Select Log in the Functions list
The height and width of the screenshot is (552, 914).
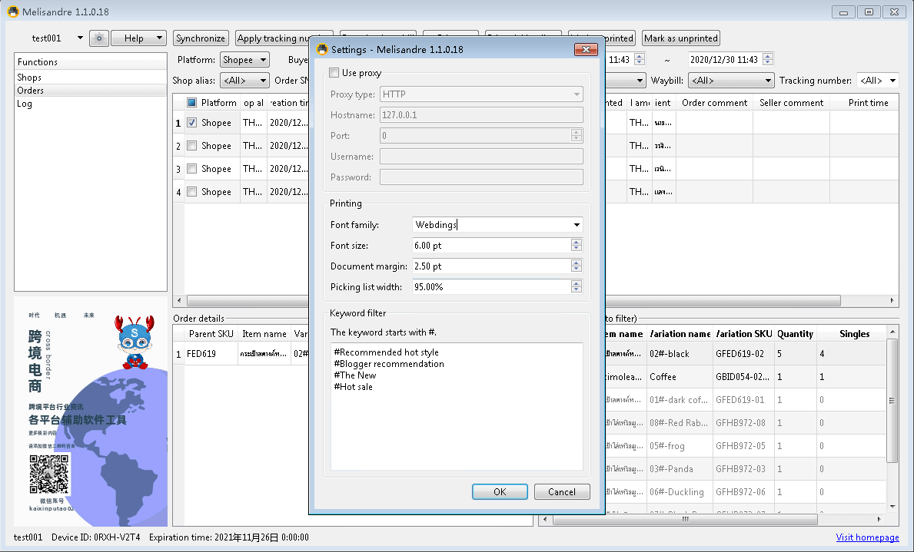coord(91,104)
